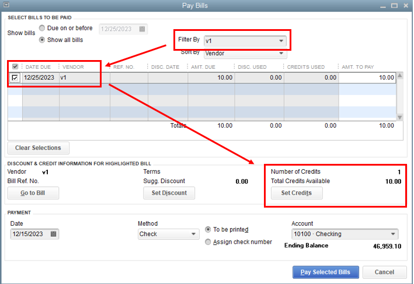Open calendar icon next to Due on or before date
Screen dimensions: 414x284
(x=142, y=29)
